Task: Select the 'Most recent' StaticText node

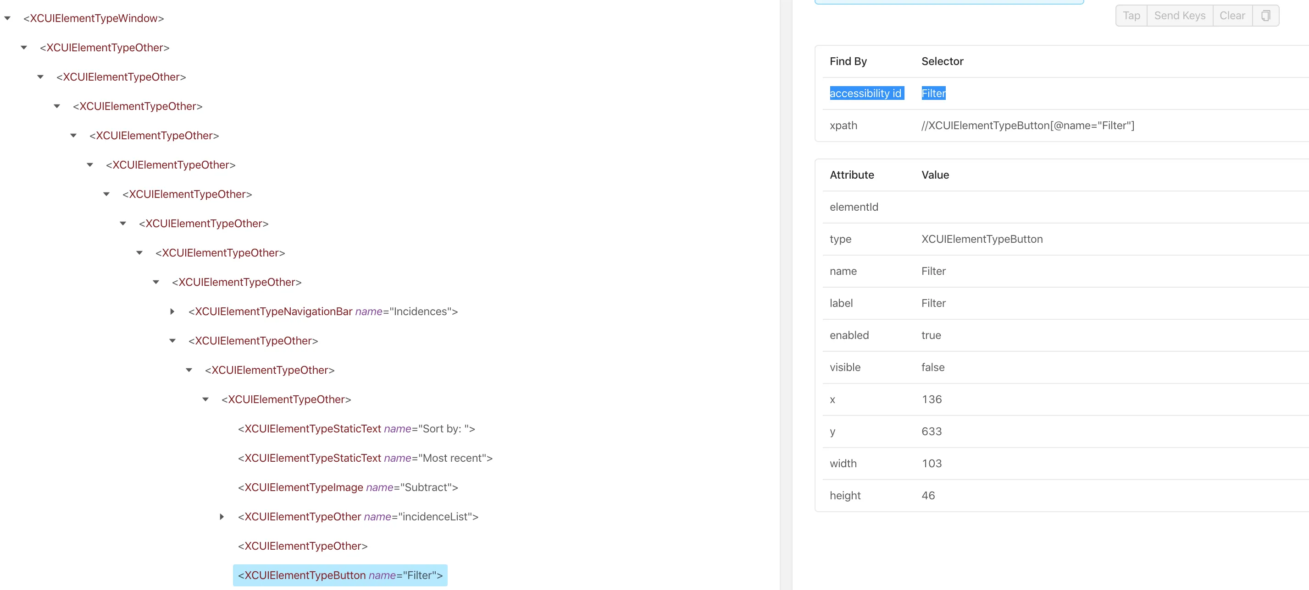Action: pyautogui.click(x=365, y=458)
